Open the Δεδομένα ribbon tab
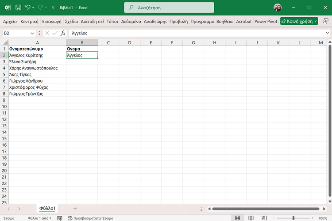The image size is (332, 221). tap(131, 21)
